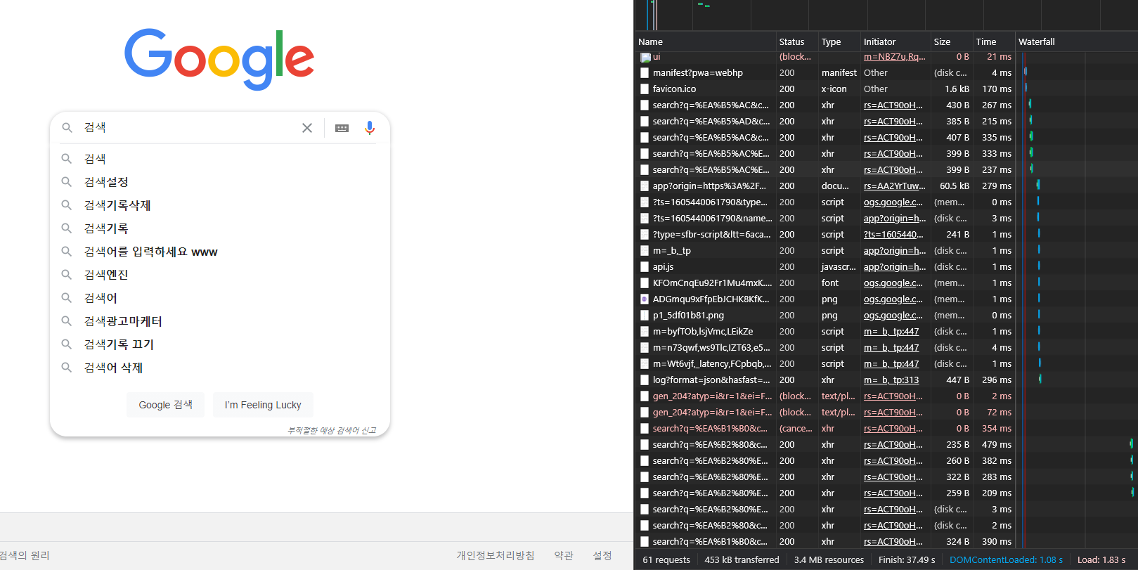
Task: Click file icon of manifest?pwa=webhp row
Action: tap(645, 73)
